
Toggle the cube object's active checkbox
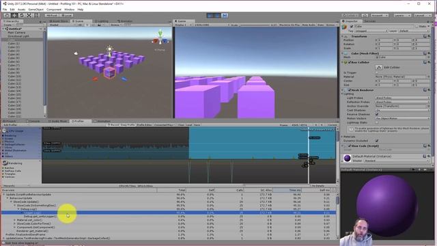352,27
